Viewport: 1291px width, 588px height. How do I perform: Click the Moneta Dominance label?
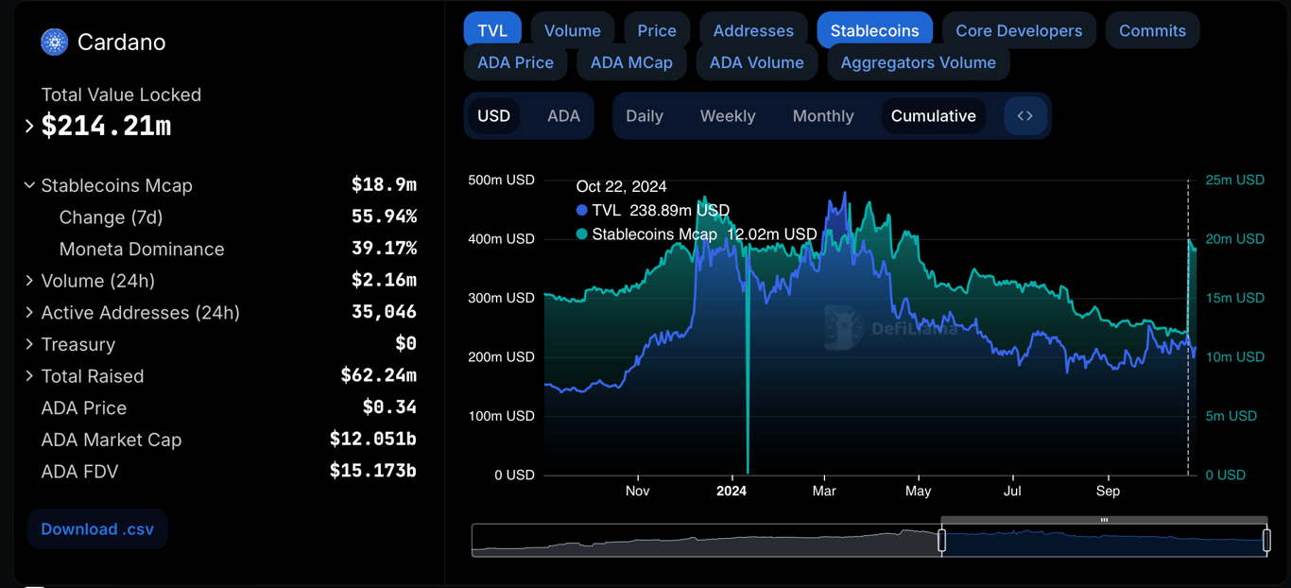[x=142, y=249]
